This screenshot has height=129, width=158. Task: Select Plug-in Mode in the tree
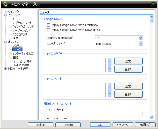click(x=21, y=65)
